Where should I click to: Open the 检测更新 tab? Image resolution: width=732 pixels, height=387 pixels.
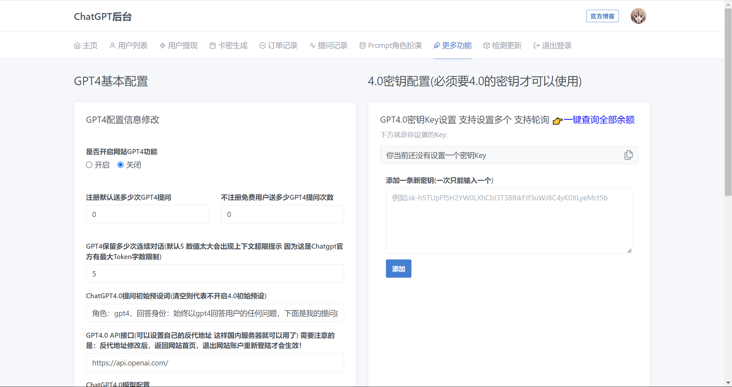click(x=503, y=46)
